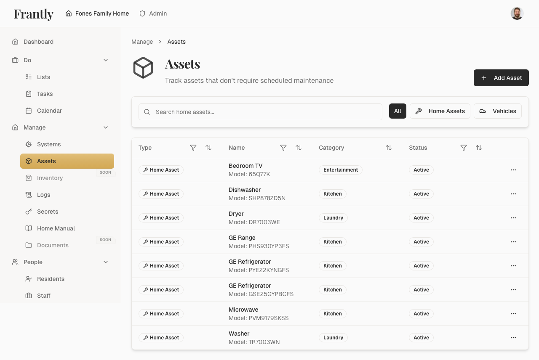This screenshot has height=360, width=539.
Task: Collapse the Do section in sidebar
Action: (x=106, y=60)
